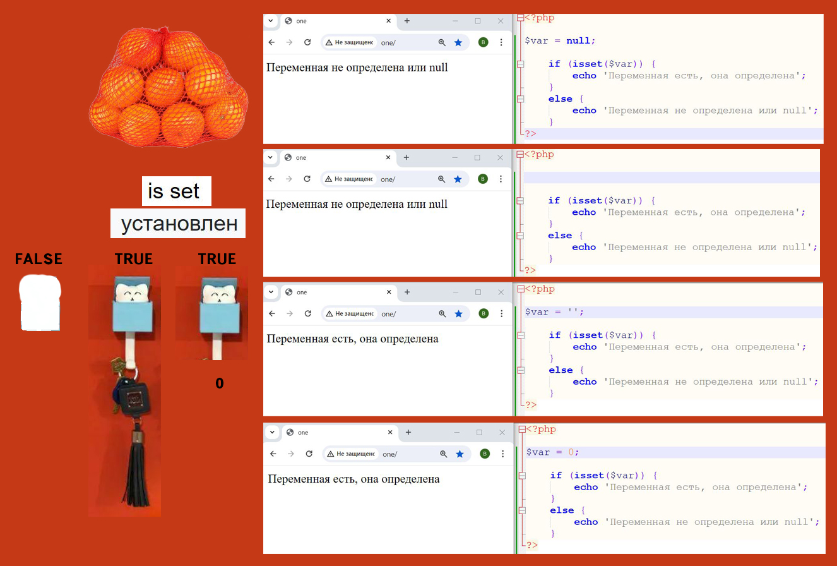Toggle the bookmark star in the bottom browser
The height and width of the screenshot is (566, 837).
pyautogui.click(x=460, y=454)
